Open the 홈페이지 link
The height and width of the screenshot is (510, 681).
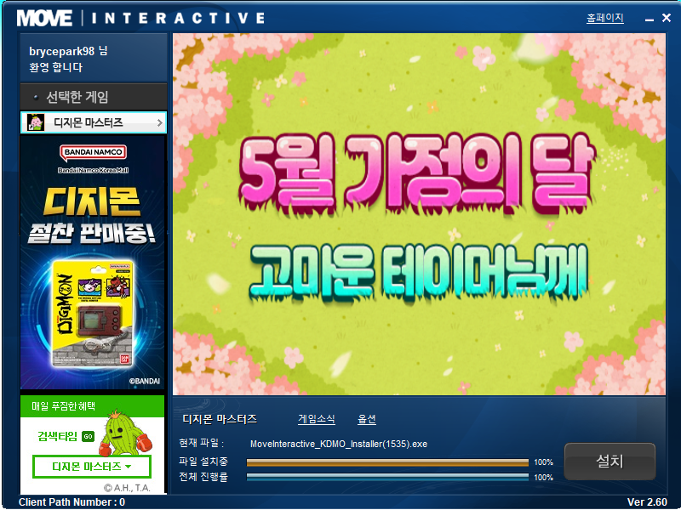tap(605, 18)
